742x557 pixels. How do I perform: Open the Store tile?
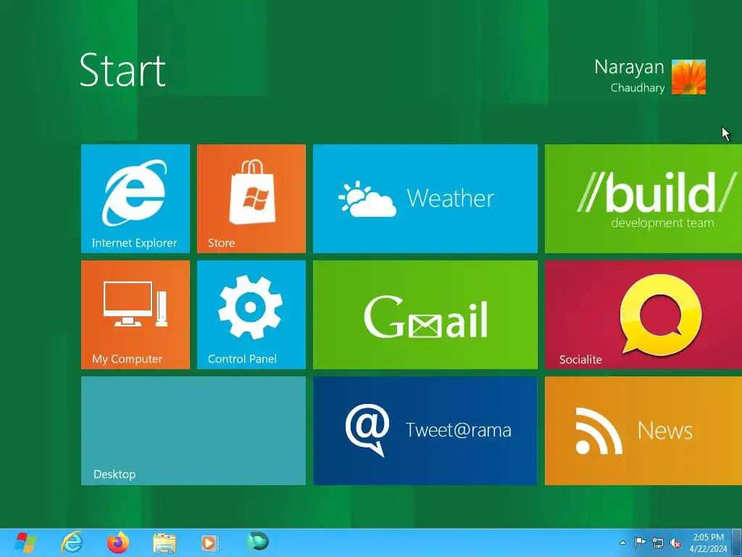(x=251, y=199)
